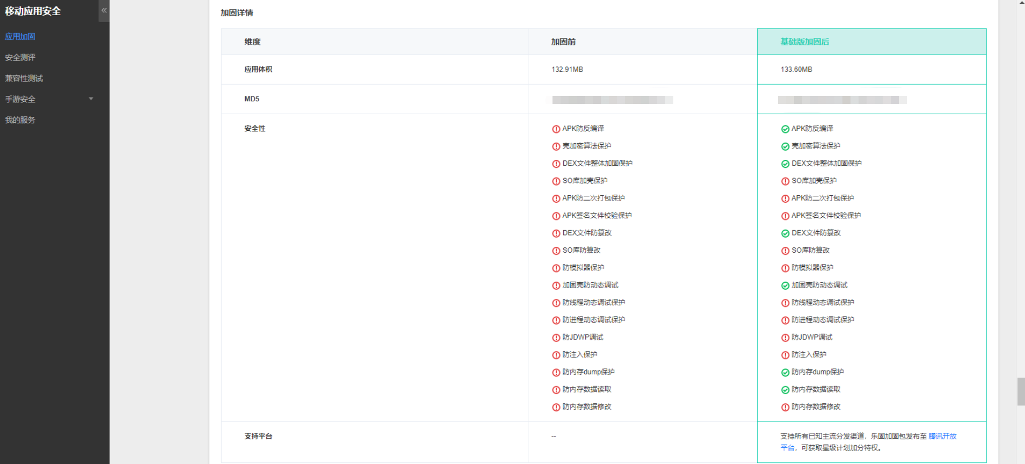Click warning icon beside 防模拟器保护 under 加固前

pos(556,268)
